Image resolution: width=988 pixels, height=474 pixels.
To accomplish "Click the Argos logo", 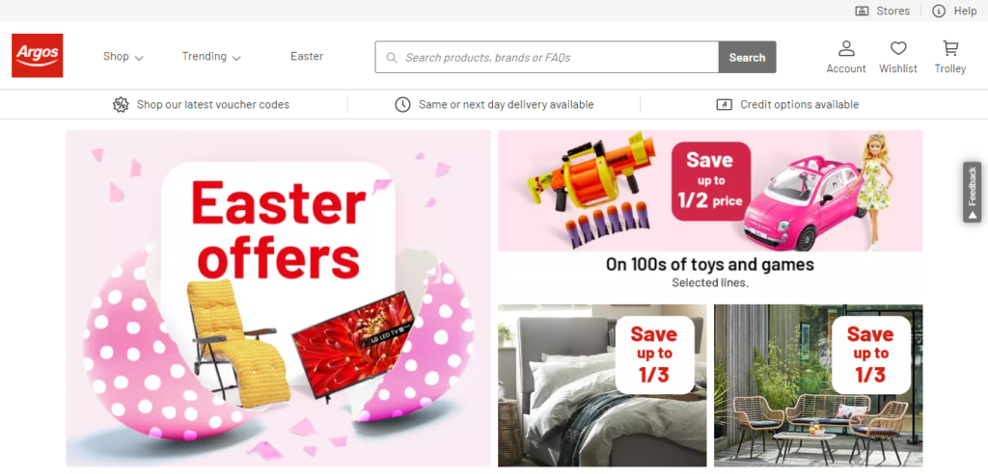I will (38, 55).
